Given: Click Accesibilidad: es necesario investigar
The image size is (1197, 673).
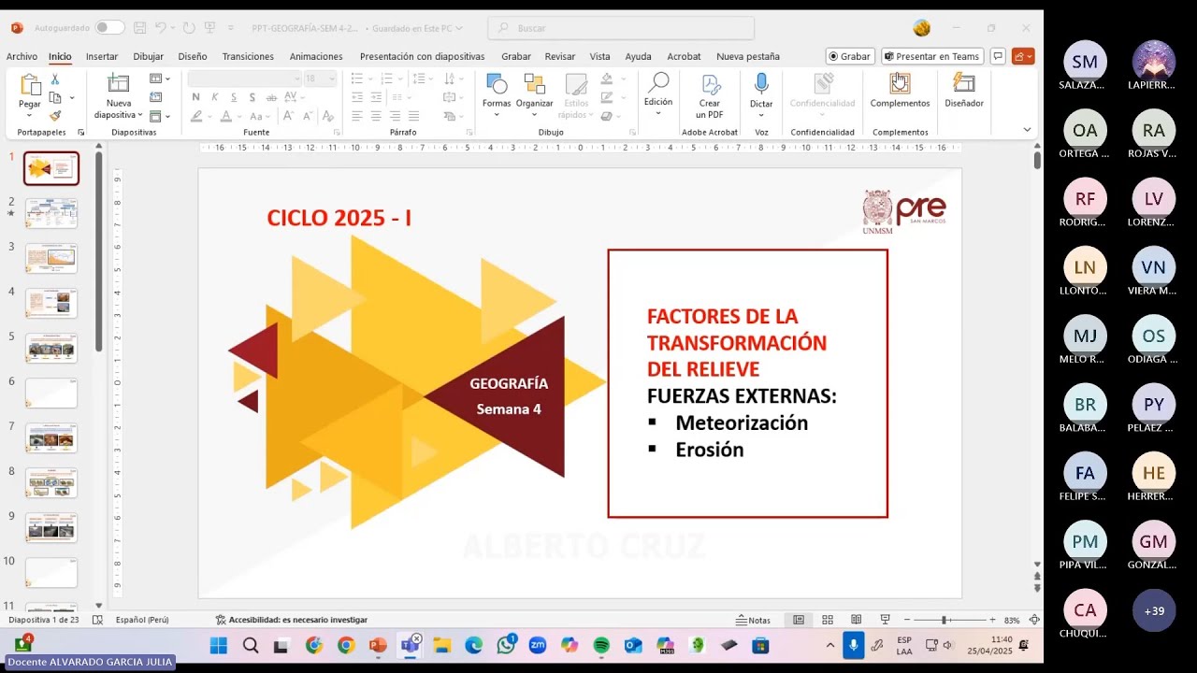Looking at the screenshot, I should [x=291, y=620].
